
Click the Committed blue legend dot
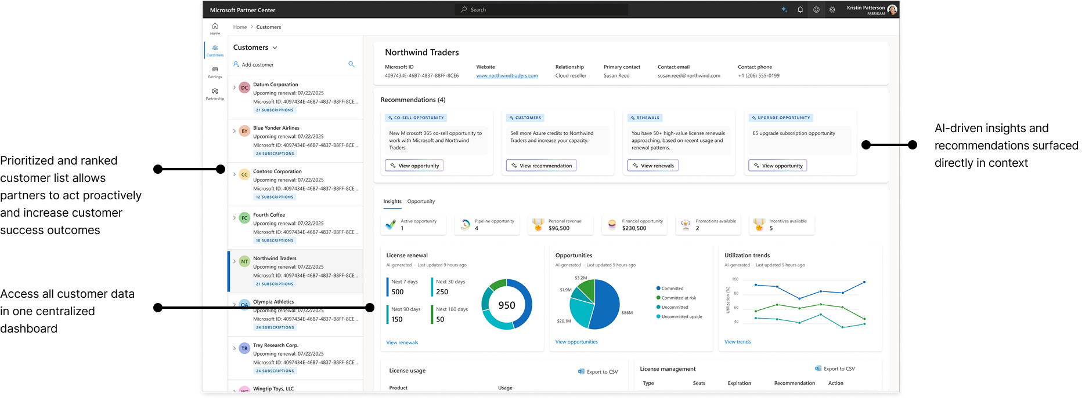658,288
